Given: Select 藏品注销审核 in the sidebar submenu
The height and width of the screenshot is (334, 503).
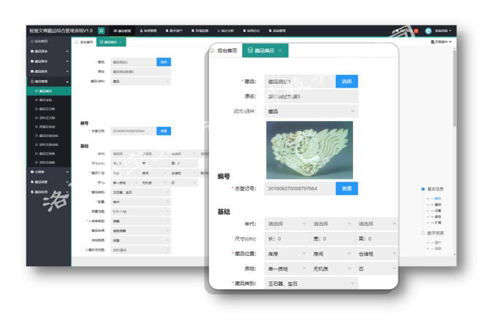Looking at the screenshot, I should (48, 136).
